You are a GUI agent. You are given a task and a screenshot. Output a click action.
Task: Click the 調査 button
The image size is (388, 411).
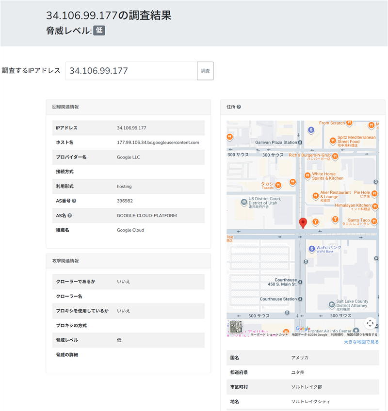pos(205,71)
